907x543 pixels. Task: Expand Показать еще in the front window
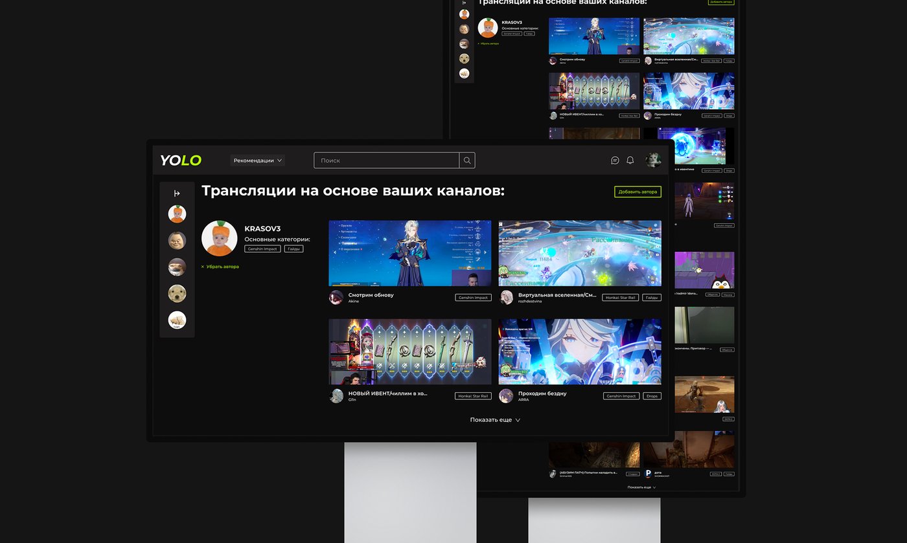click(495, 420)
